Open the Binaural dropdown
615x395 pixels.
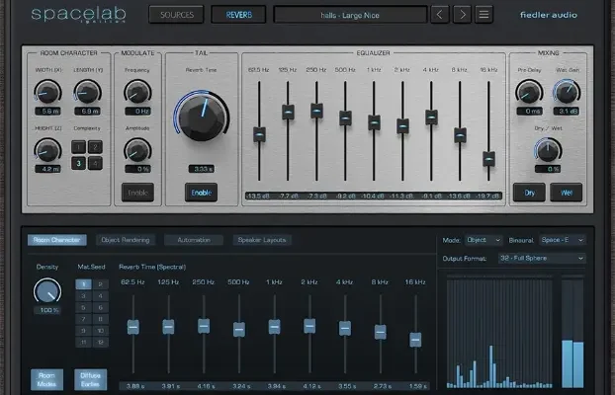(565, 240)
